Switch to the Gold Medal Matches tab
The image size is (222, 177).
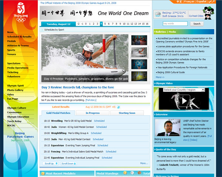click(58, 113)
